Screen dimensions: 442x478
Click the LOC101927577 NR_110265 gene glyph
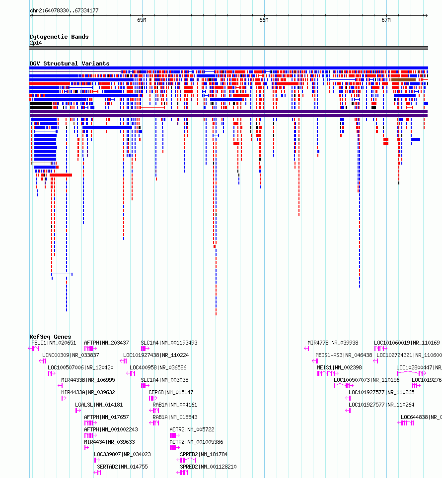tap(348, 398)
